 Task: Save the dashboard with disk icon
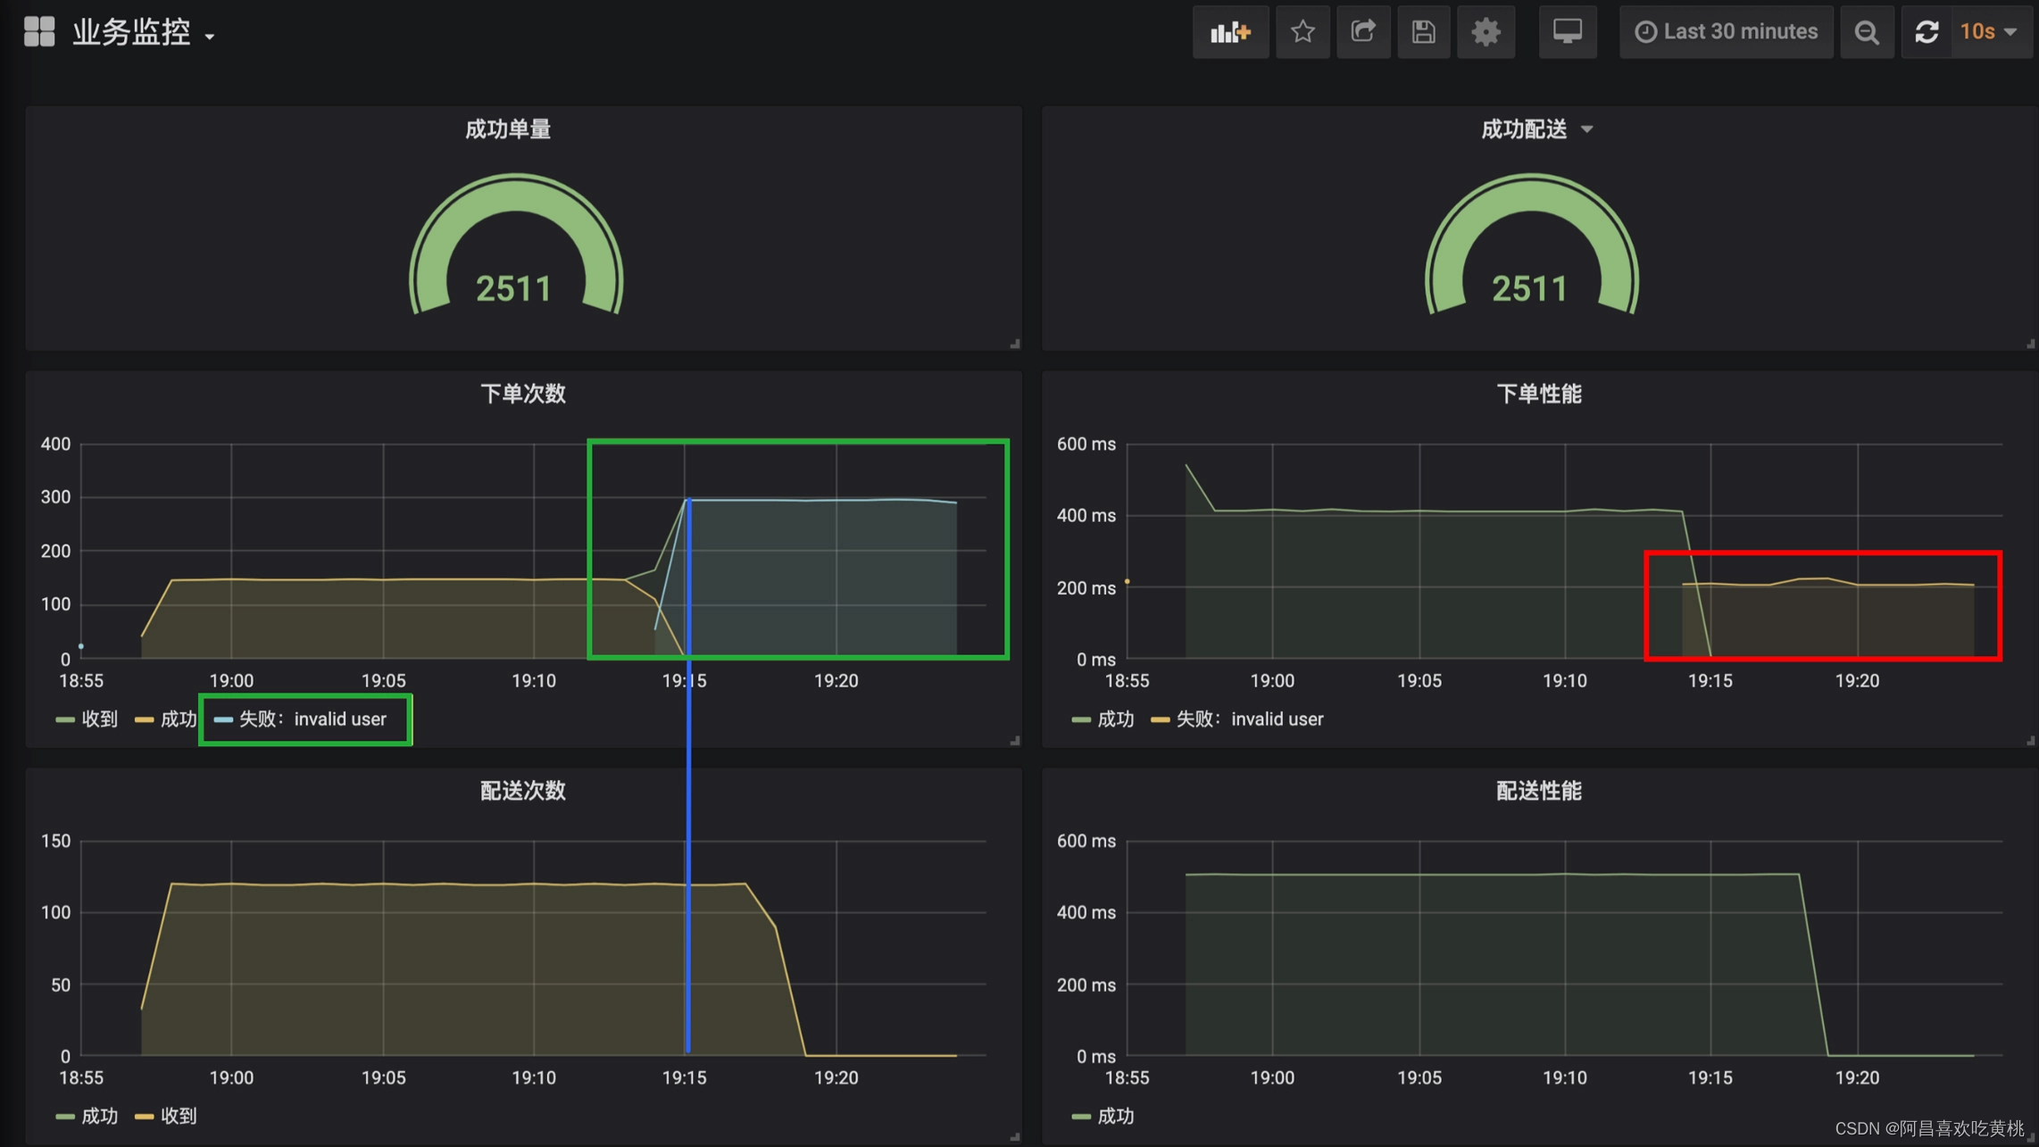[1423, 31]
